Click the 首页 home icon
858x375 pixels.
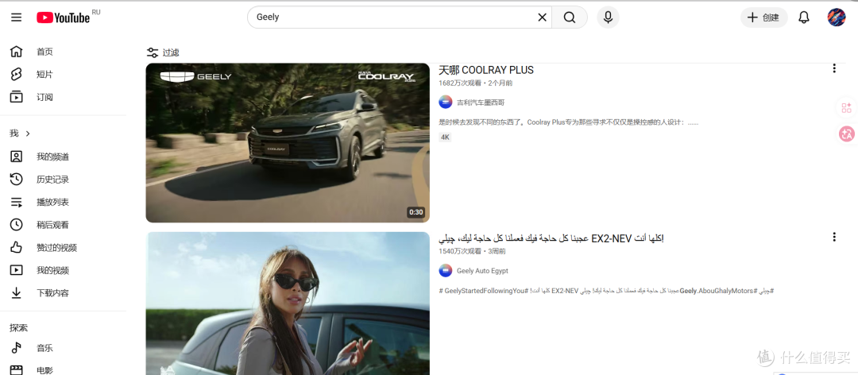17,52
